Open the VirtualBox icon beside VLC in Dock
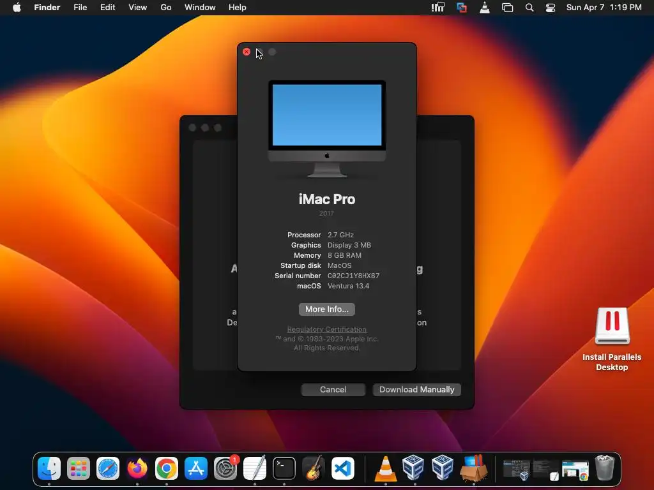 coord(413,468)
